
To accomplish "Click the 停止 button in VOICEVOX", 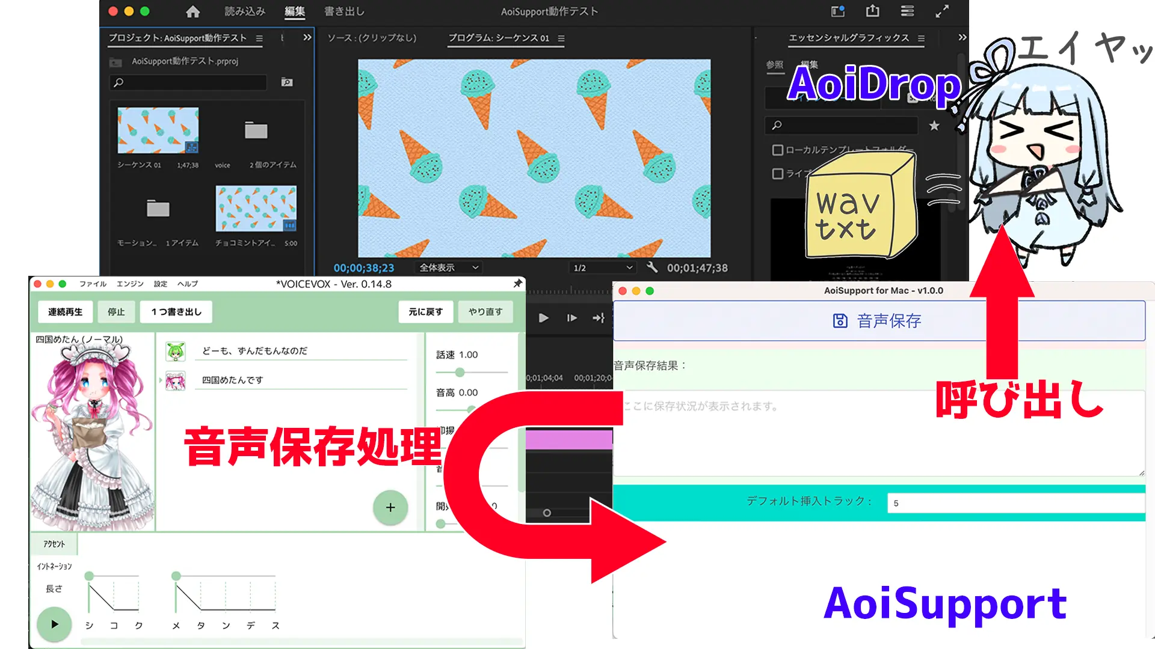I will tap(116, 312).
